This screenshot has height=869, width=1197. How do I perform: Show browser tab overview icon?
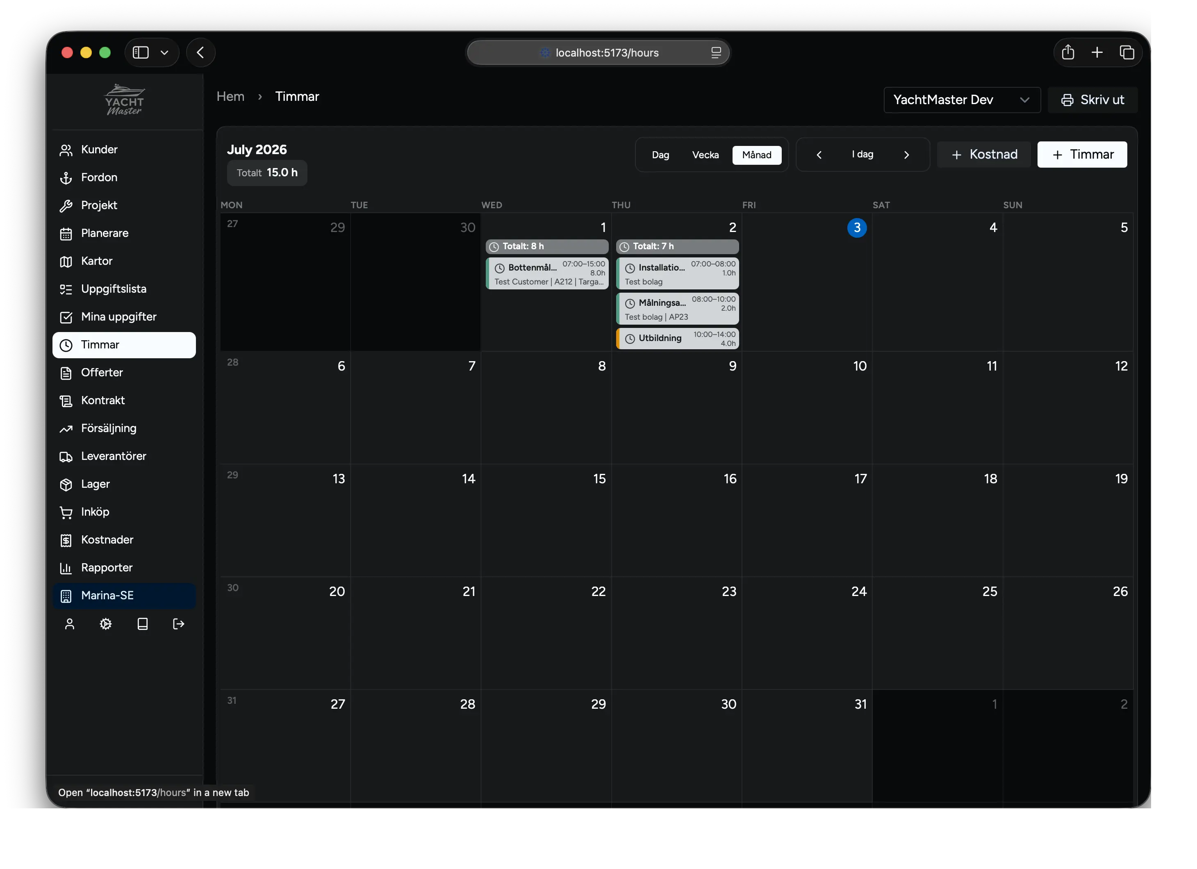(x=1127, y=52)
